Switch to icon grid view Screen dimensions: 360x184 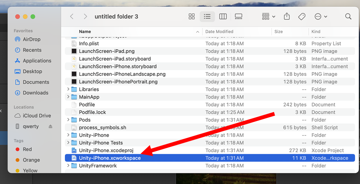pyautogui.click(x=192, y=16)
